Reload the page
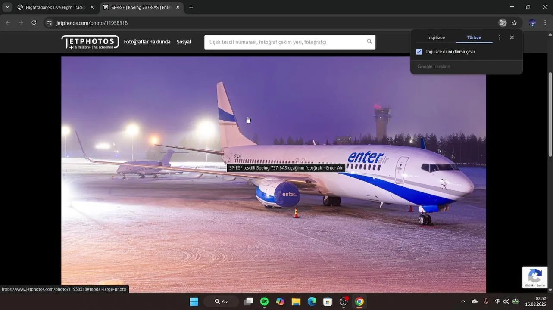Image resolution: width=553 pixels, height=310 pixels. click(34, 23)
